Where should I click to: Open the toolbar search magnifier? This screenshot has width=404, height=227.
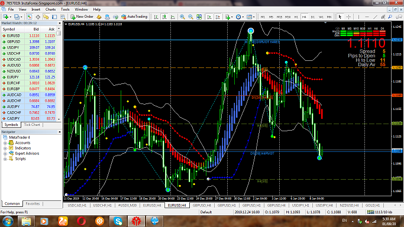(x=390, y=17)
